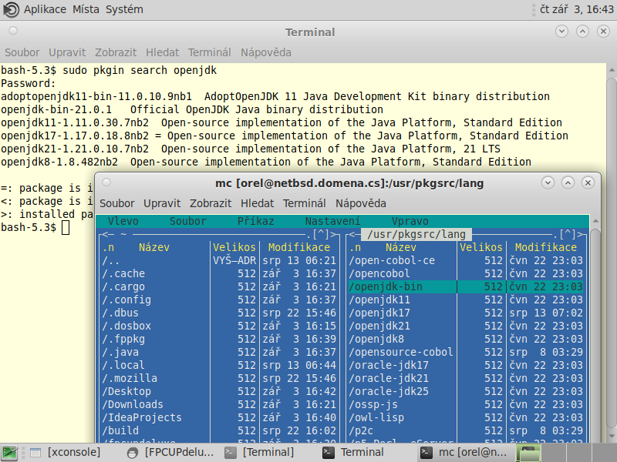617x462 pixels.
Task: Select /opencobol in right panel
Action: [466, 273]
